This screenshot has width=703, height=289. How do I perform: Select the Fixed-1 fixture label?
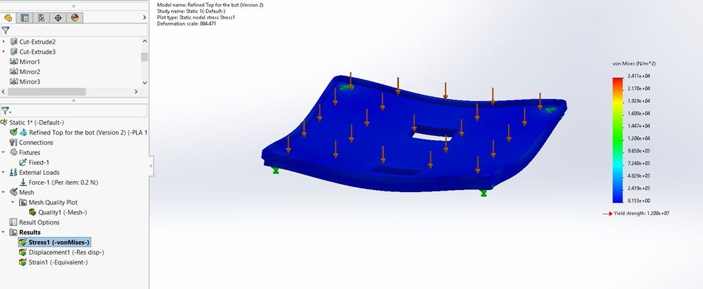point(39,162)
